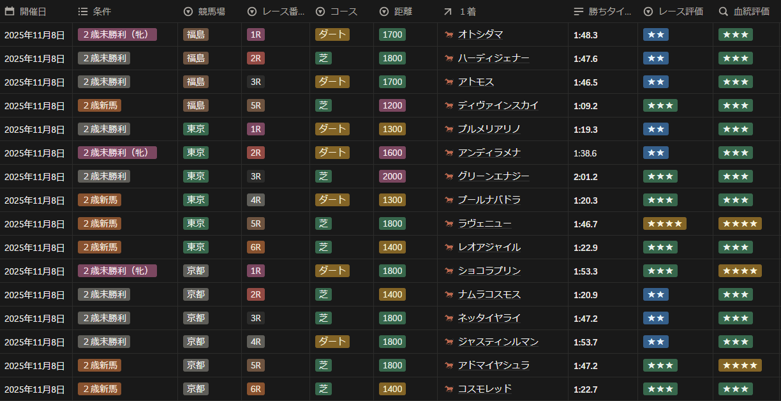781x401 pixels.
Task: Open the 競馬場 column dropdown
Action: (x=188, y=11)
